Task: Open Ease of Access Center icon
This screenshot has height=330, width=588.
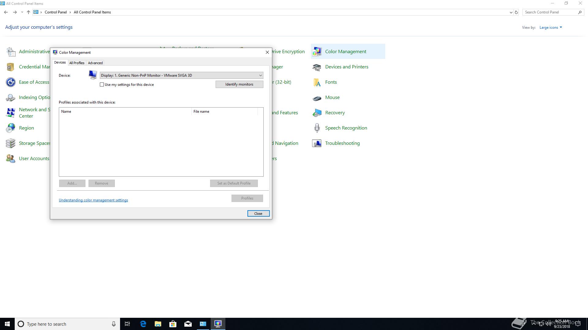Action: click(x=11, y=82)
